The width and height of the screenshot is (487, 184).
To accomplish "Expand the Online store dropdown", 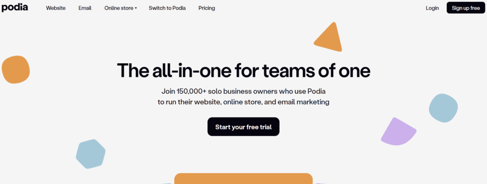I will click(120, 8).
